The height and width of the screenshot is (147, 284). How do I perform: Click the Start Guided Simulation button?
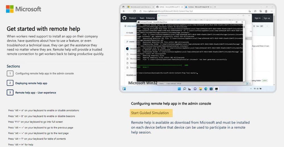click(151, 113)
